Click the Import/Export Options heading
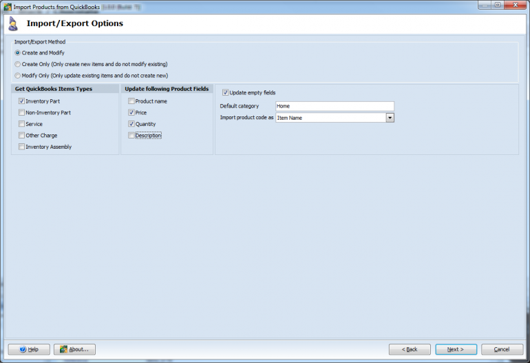 tap(75, 23)
